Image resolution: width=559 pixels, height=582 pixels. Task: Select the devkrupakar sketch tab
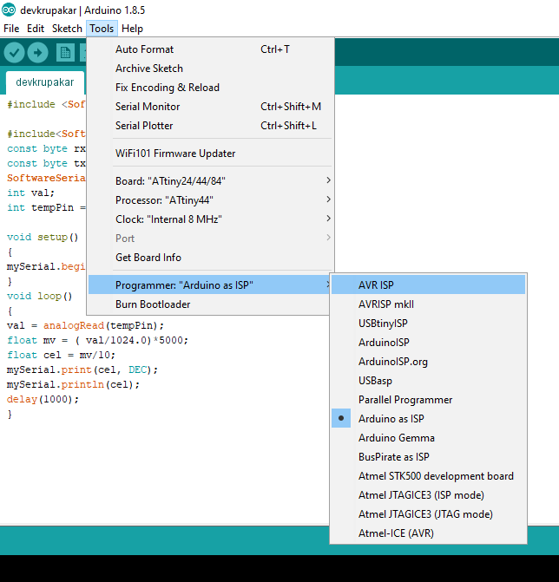[45, 82]
